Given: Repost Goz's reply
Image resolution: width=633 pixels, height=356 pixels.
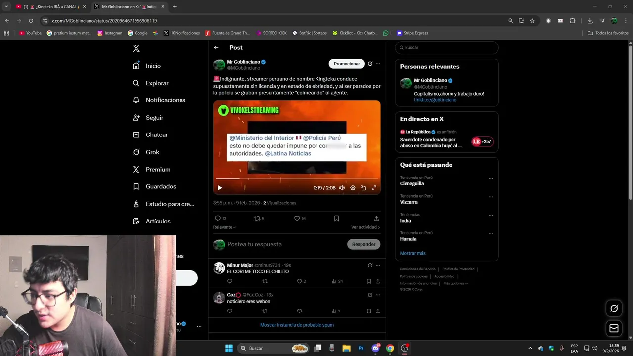Looking at the screenshot, I should point(265,311).
